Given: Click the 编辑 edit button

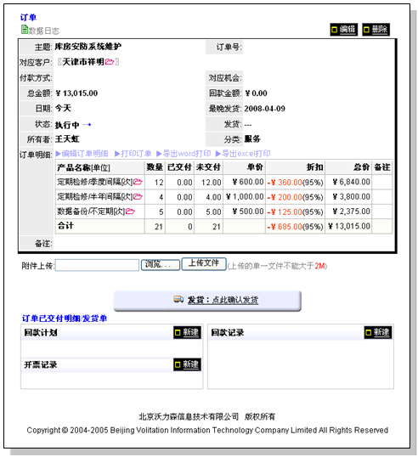Looking at the screenshot, I should tap(344, 30).
